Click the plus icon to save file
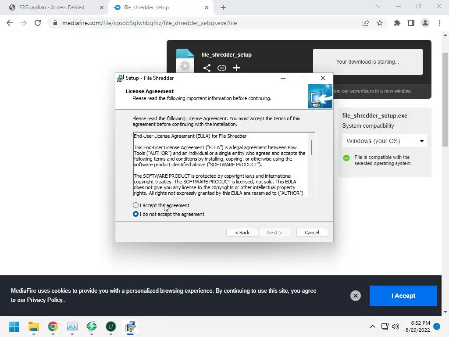449x337 pixels. [x=236, y=68]
